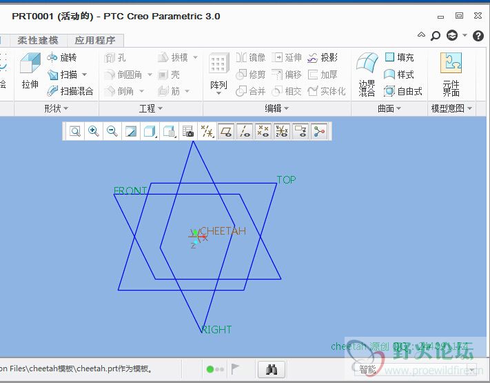Open the view manager camera icon
This screenshot has width=490, height=383.
click(x=188, y=131)
